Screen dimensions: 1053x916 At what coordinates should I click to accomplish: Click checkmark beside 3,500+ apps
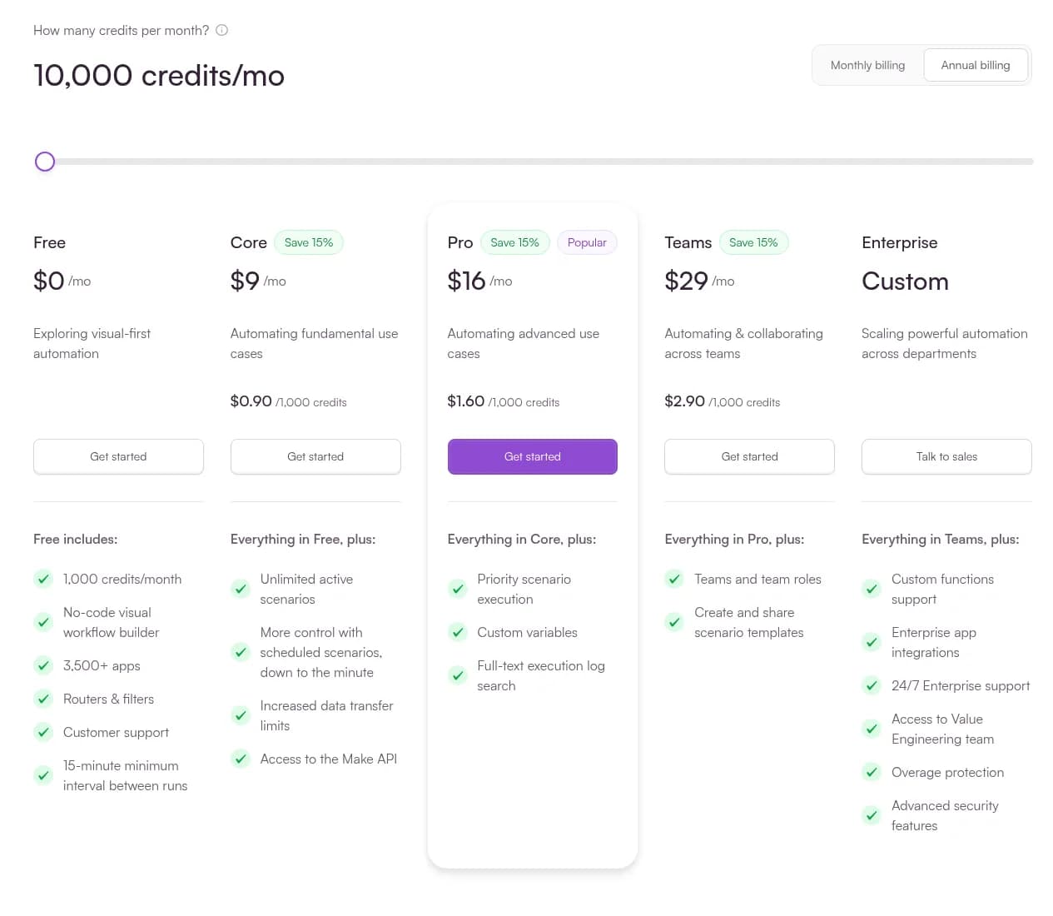coord(43,665)
